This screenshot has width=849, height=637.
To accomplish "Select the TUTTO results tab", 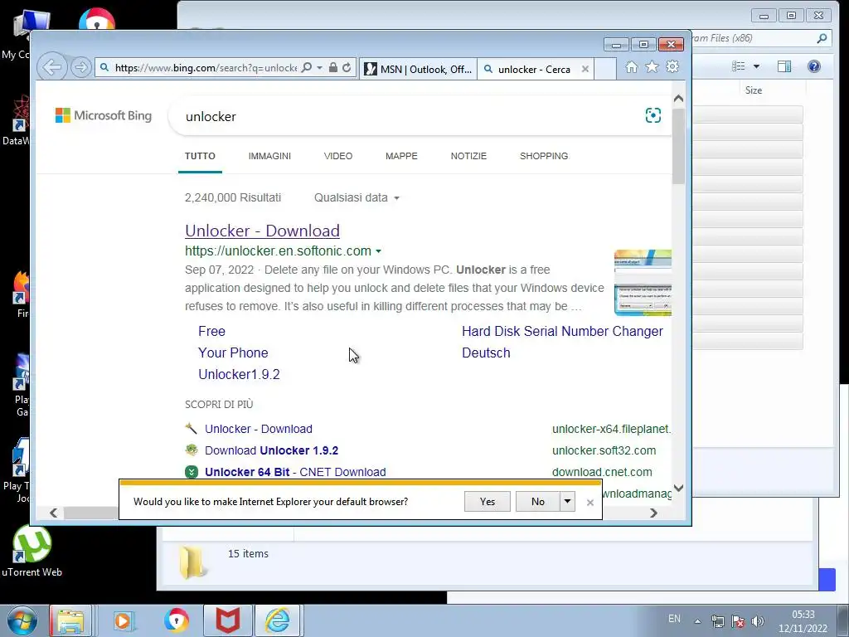I will [200, 156].
